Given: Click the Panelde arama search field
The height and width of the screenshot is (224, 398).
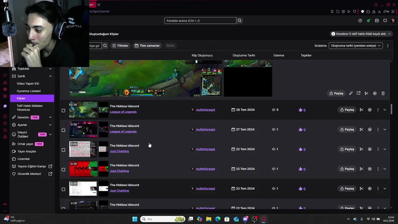Looking at the screenshot, I should coord(200,21).
